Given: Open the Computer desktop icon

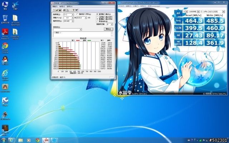Looking at the screenshot, I should [x=5, y=6].
